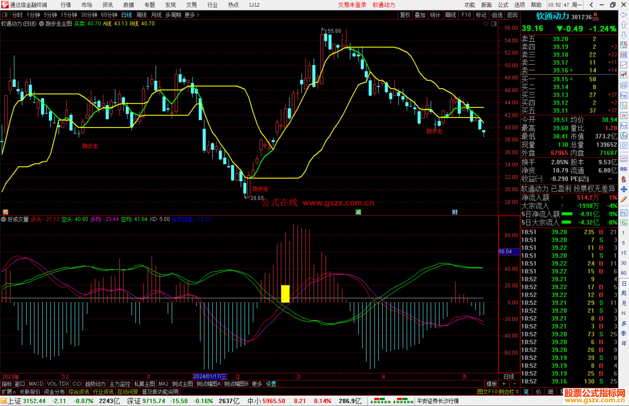629x406 pixels.
Task: Open the 公式 menu
Action: point(503,5)
